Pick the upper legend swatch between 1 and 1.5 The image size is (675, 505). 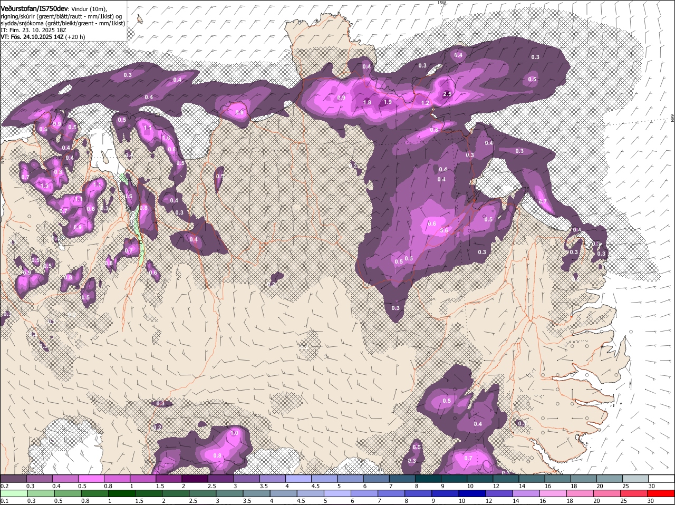(x=143, y=478)
